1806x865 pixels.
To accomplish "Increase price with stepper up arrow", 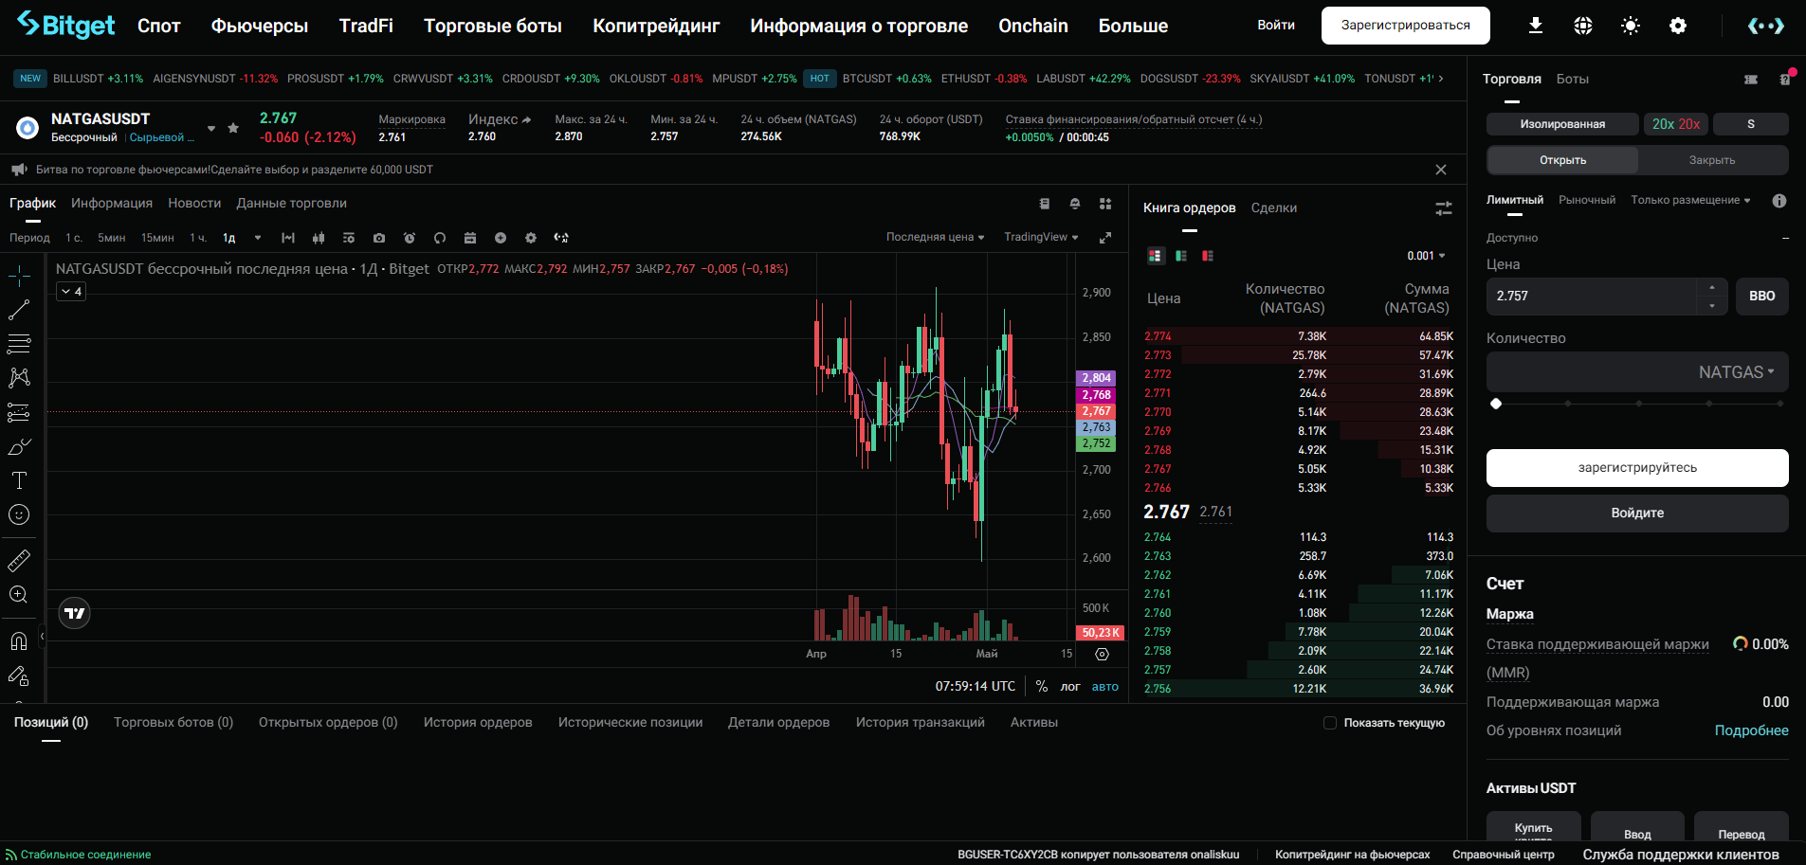I will coord(1712,287).
